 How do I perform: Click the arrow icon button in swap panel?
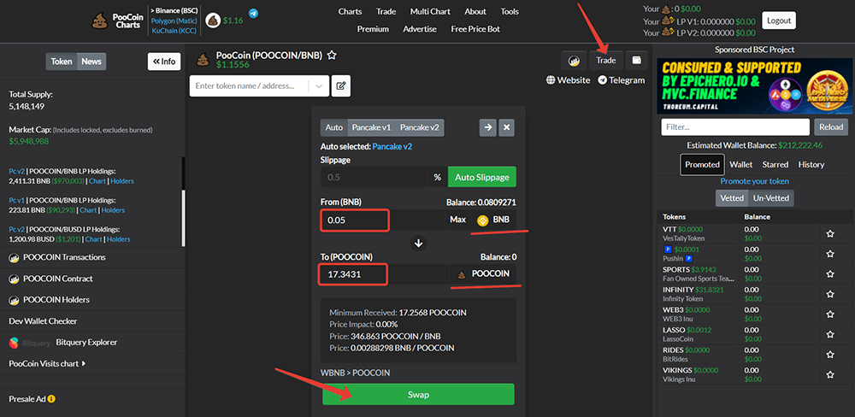click(x=487, y=127)
